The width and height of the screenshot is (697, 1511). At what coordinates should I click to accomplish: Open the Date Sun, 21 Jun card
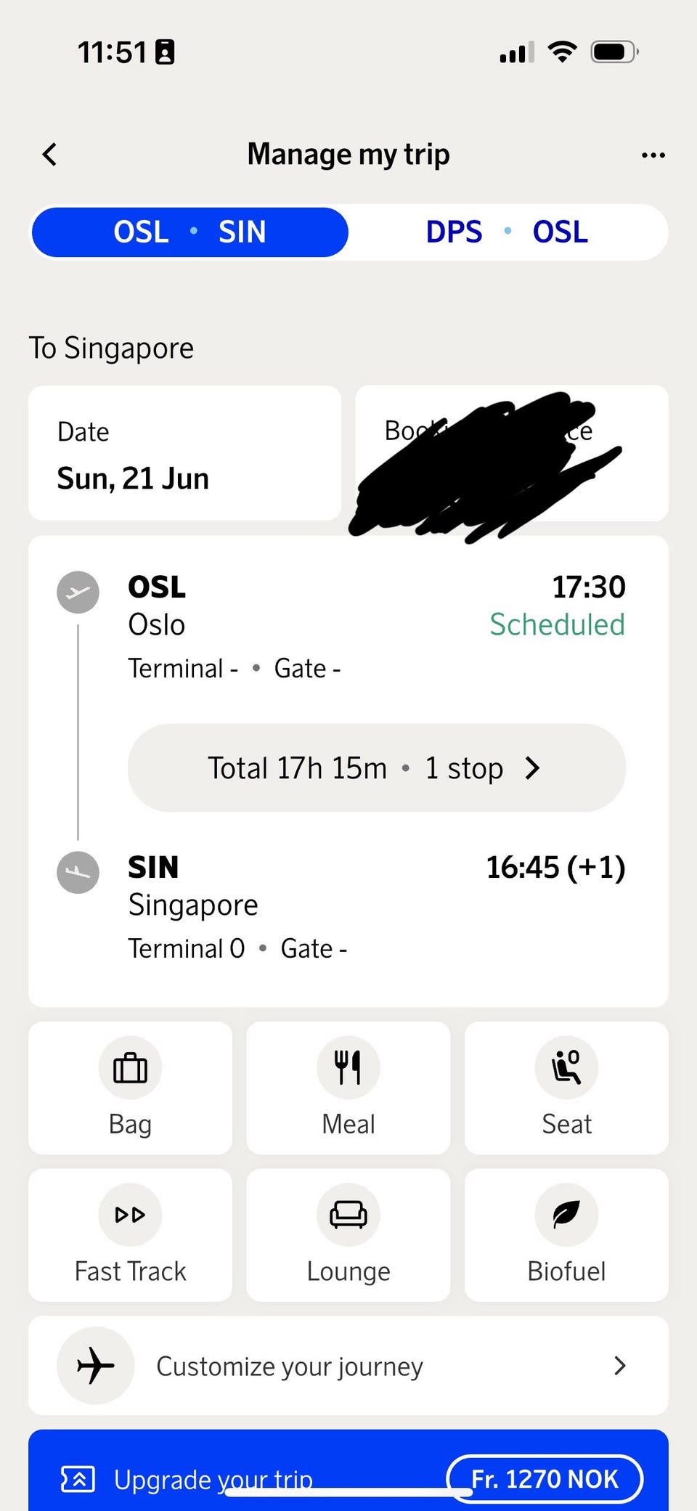click(184, 453)
